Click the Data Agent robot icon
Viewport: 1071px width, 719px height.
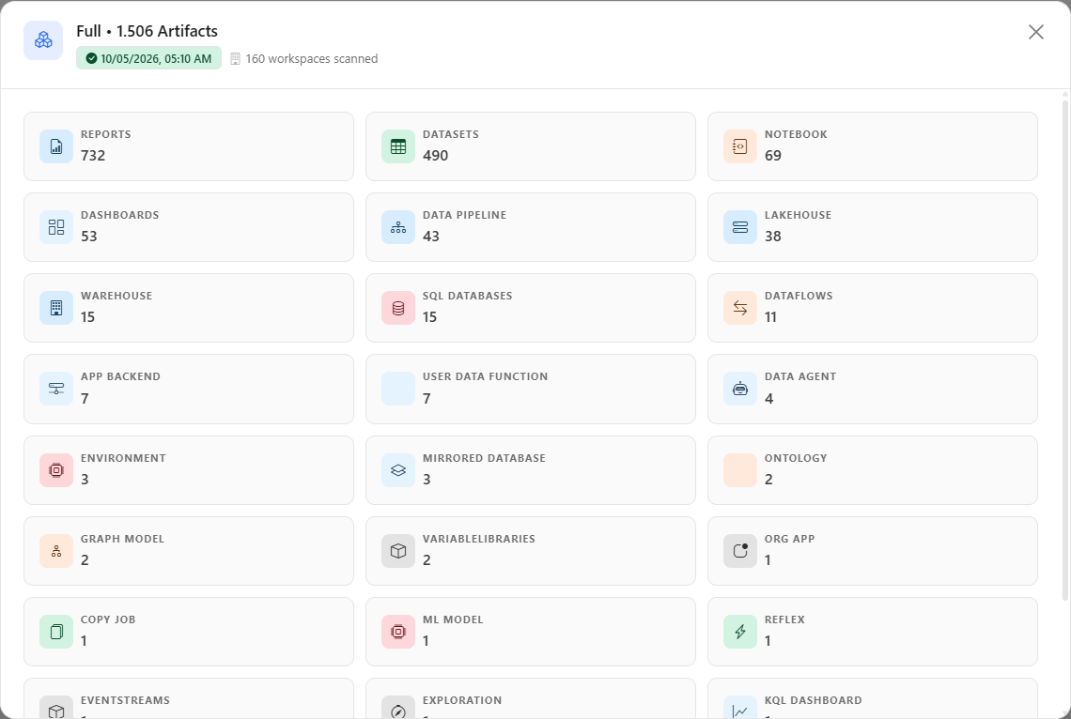(x=740, y=389)
